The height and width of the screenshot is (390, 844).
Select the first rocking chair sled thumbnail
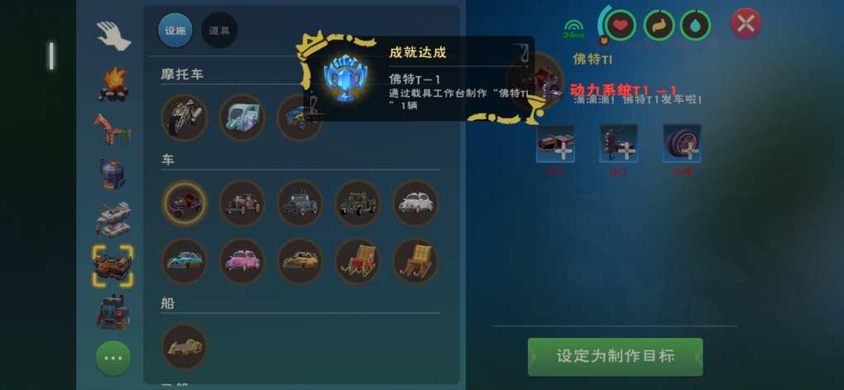(x=357, y=262)
